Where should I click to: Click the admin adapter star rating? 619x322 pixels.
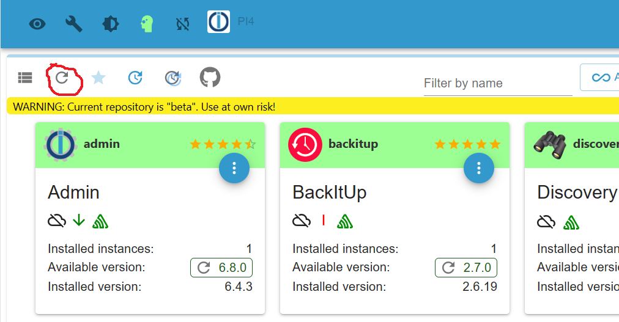223,144
